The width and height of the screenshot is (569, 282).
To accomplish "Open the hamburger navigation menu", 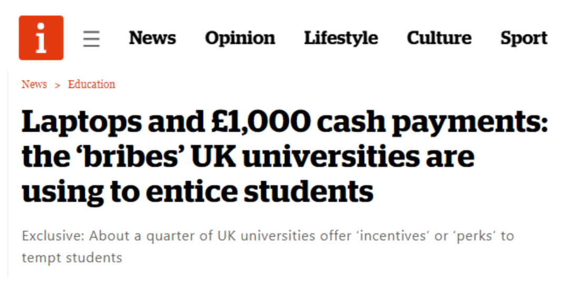I will [91, 38].
